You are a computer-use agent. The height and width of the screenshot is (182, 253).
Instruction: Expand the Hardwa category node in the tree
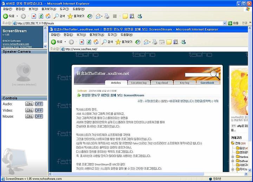(233, 157)
